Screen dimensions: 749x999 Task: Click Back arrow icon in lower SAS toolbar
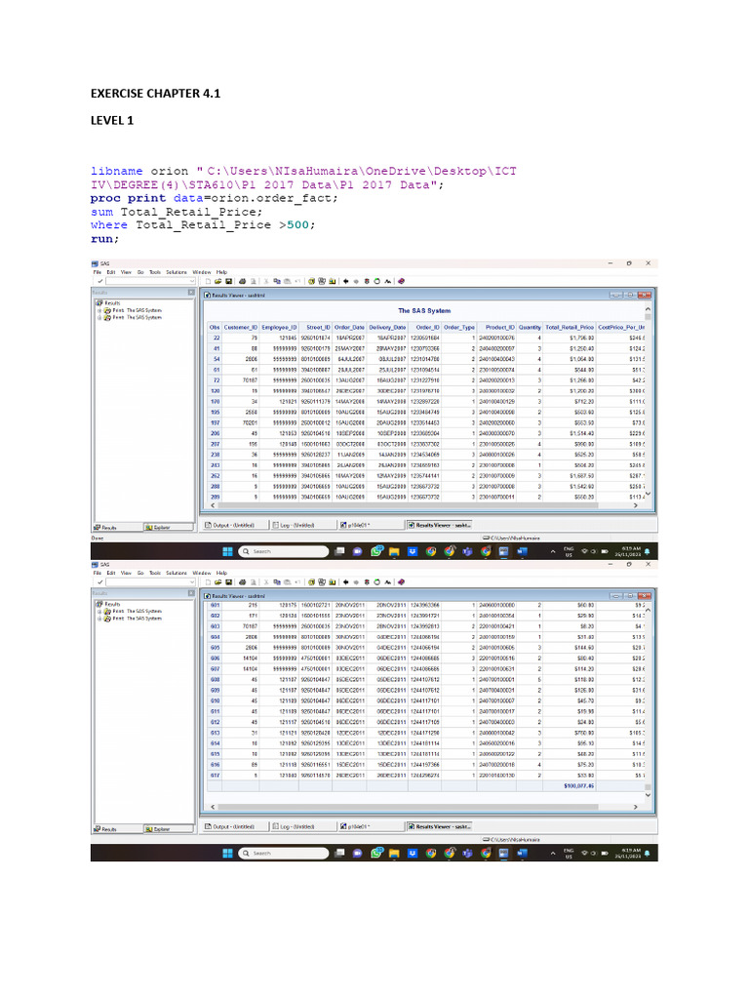(346, 581)
